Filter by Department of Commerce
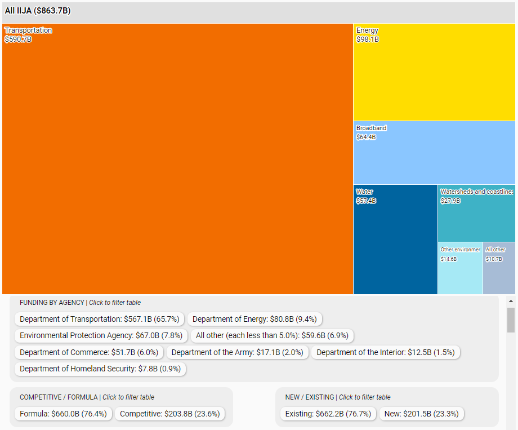The width and height of the screenshot is (518, 430). (x=90, y=352)
